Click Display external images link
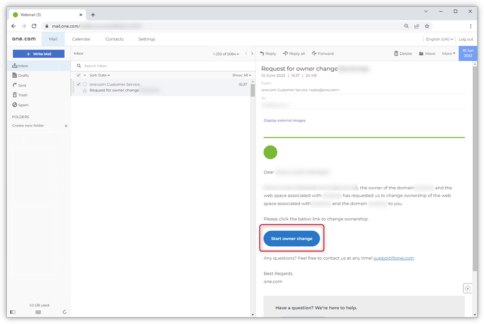 pyautogui.click(x=284, y=121)
